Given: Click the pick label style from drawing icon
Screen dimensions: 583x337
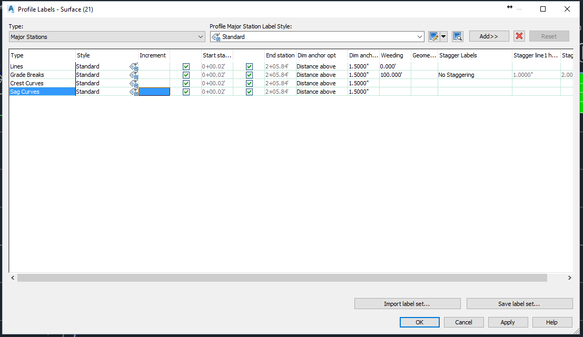Looking at the screenshot, I should [x=457, y=36].
